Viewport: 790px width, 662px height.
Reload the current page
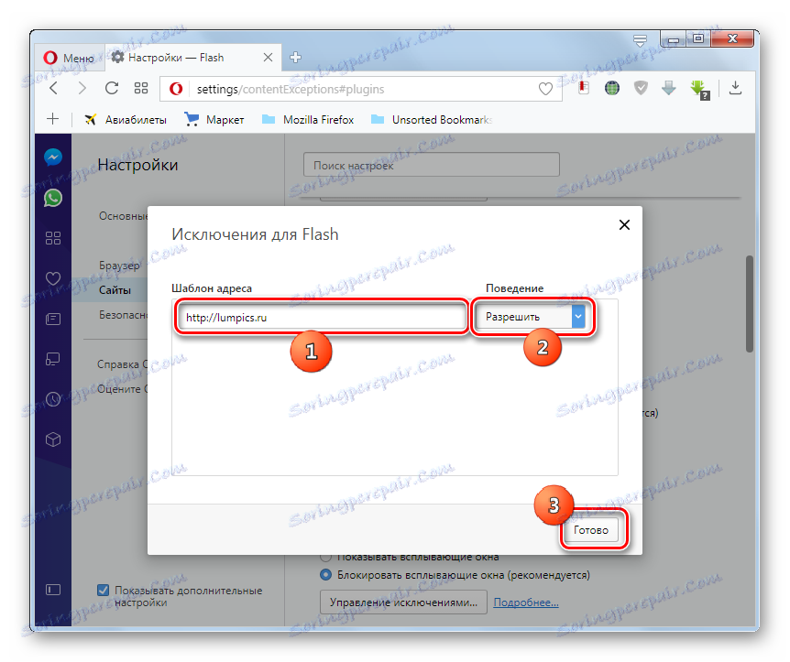(x=112, y=89)
